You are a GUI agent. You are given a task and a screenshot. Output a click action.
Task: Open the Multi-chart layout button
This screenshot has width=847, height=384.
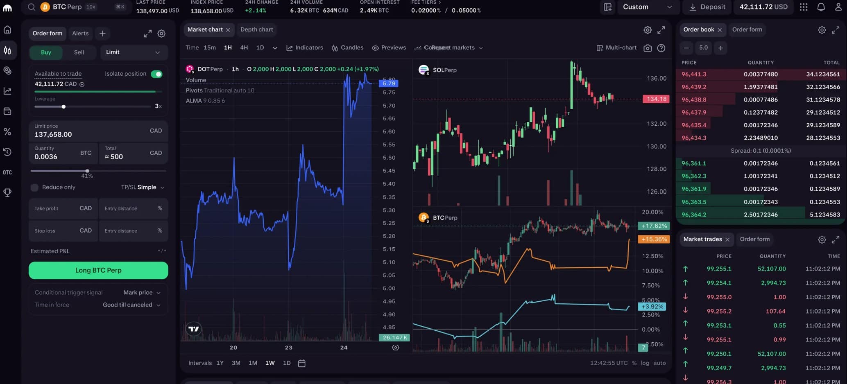(x=616, y=47)
